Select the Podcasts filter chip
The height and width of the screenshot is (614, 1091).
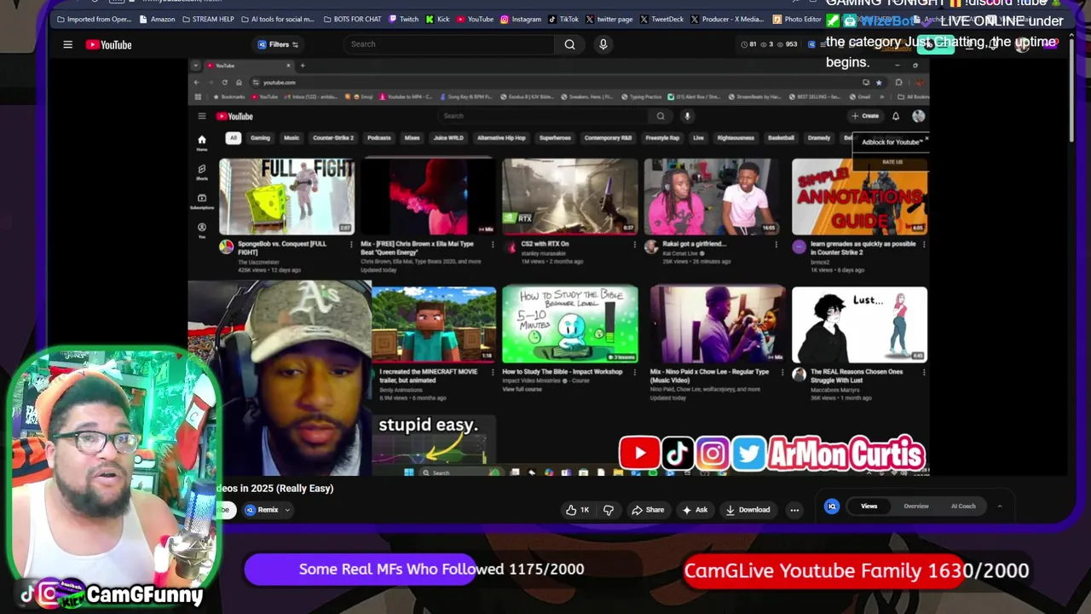tap(378, 138)
